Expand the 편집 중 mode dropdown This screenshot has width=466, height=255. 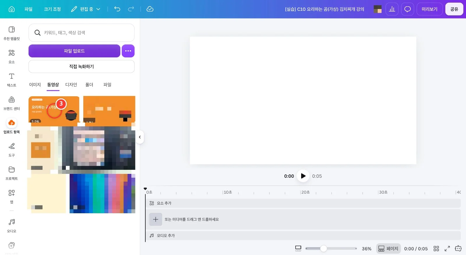[86, 9]
